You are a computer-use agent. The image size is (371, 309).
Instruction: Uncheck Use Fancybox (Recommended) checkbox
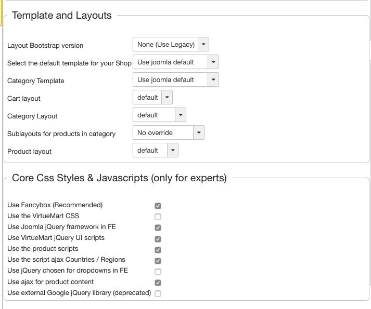pos(158,206)
